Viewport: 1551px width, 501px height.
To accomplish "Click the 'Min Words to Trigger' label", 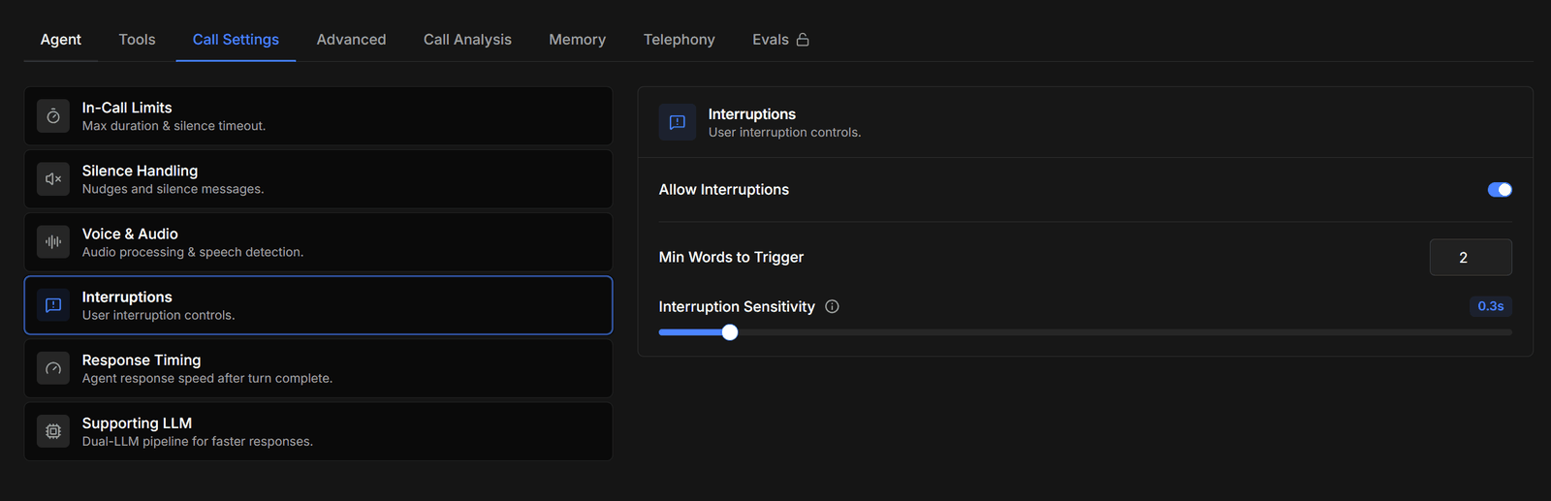I will coord(731,257).
